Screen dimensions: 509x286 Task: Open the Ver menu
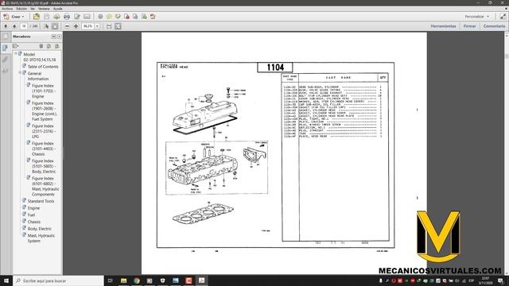point(33,9)
